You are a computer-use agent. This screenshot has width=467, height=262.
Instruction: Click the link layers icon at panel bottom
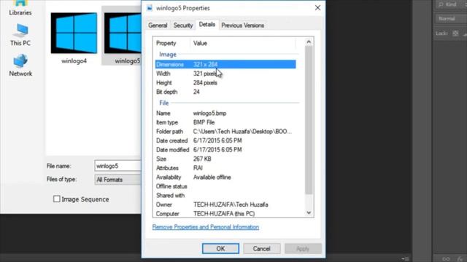point(446,259)
